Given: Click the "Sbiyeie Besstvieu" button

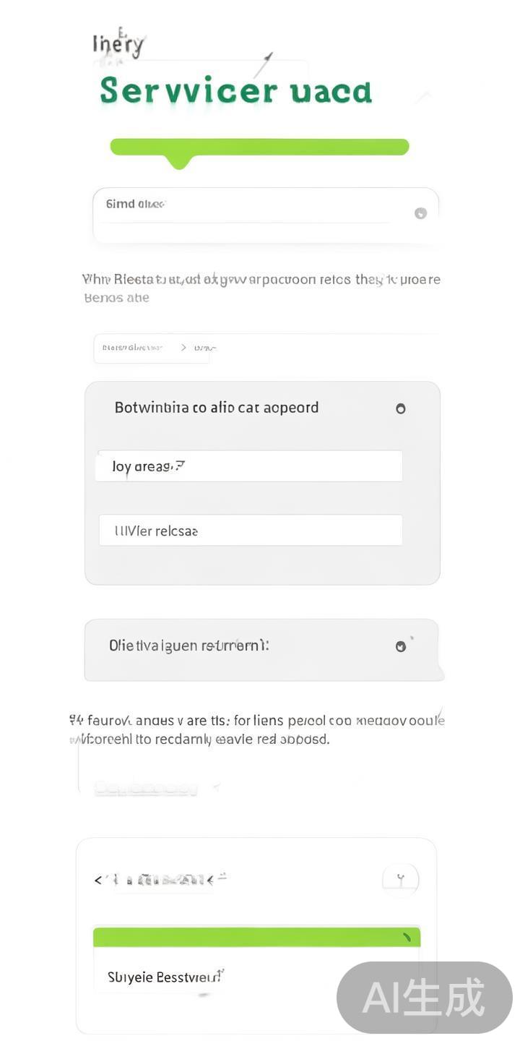Looking at the screenshot, I should point(166,977).
